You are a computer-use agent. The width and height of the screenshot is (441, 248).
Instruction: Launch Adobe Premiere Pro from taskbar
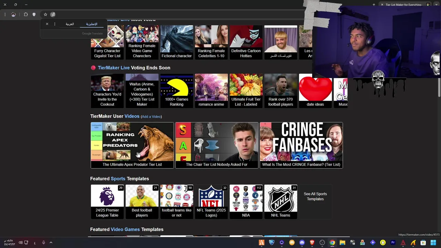point(393,242)
